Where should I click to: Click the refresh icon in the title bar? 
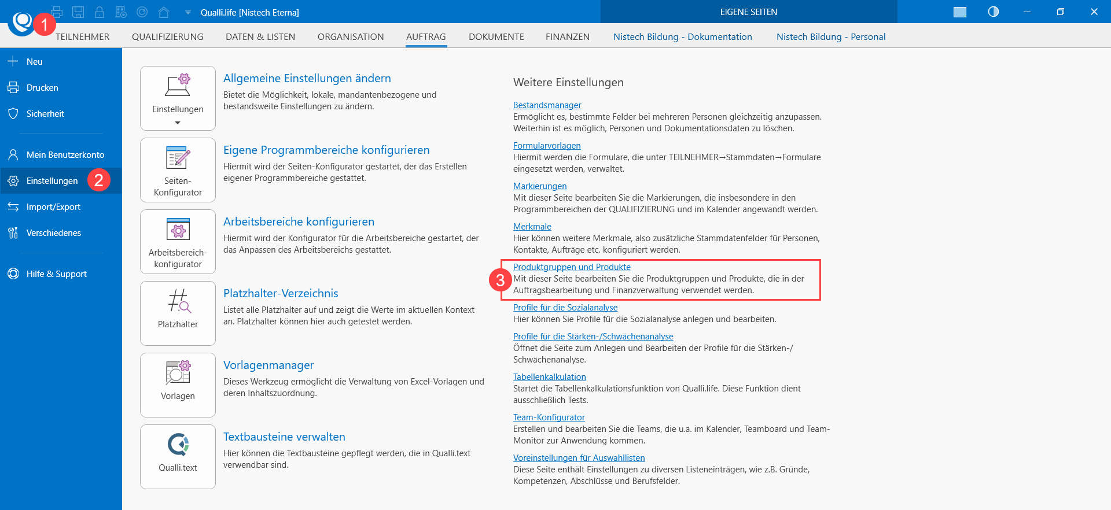coord(142,12)
